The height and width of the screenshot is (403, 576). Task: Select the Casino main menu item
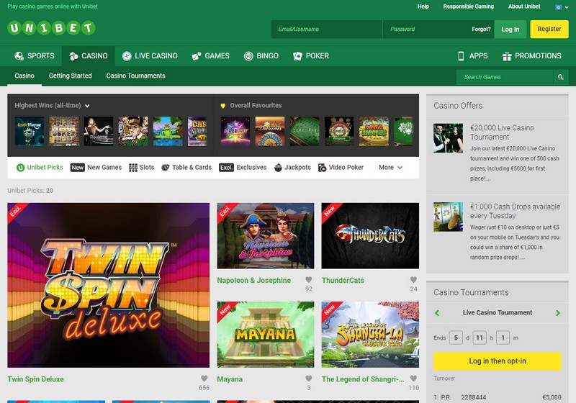[88, 56]
